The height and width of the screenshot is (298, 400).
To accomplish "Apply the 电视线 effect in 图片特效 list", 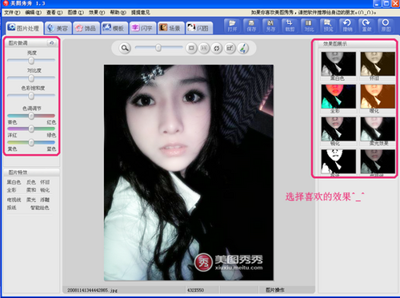I will point(14,200).
